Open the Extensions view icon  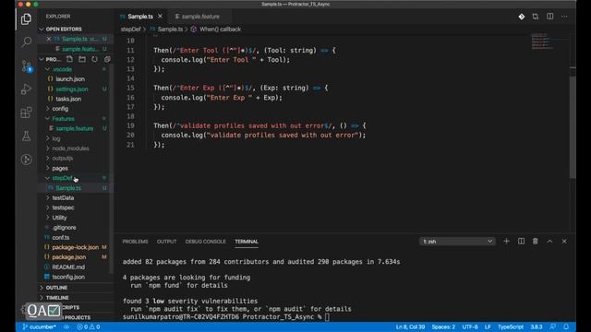click(x=26, y=113)
